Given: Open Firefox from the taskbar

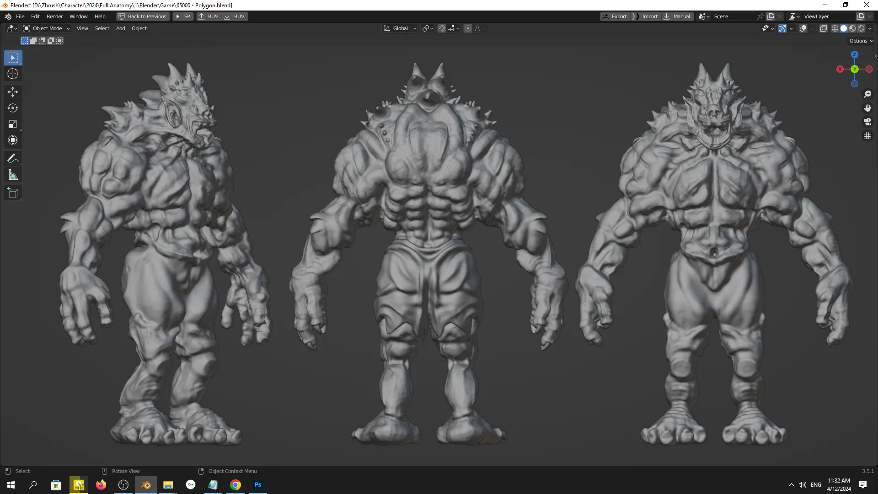Looking at the screenshot, I should pyautogui.click(x=101, y=485).
